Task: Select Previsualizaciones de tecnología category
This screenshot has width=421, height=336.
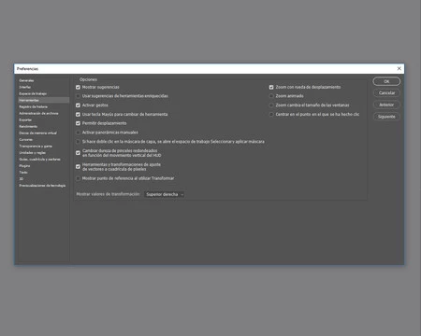Action: 43,186
